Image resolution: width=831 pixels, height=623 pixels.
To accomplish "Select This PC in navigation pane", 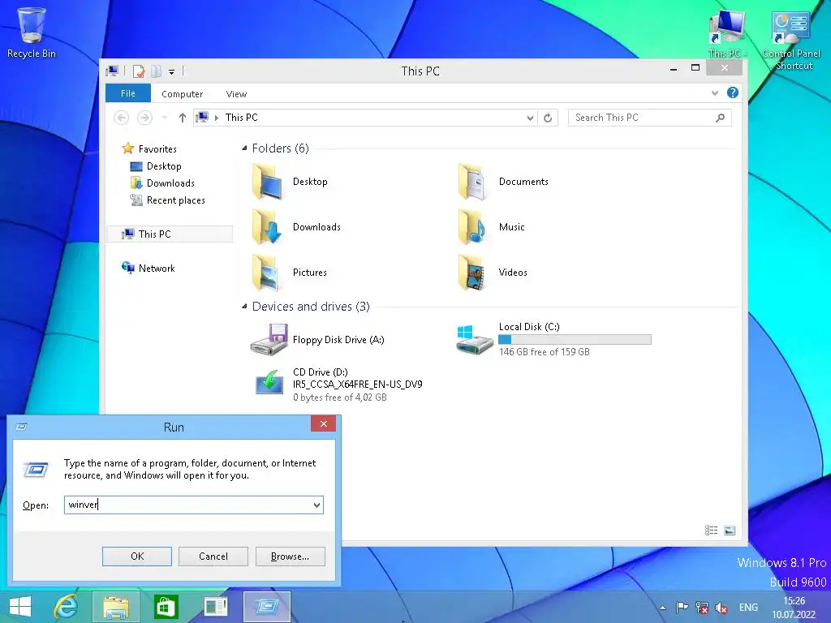I will 170,234.
